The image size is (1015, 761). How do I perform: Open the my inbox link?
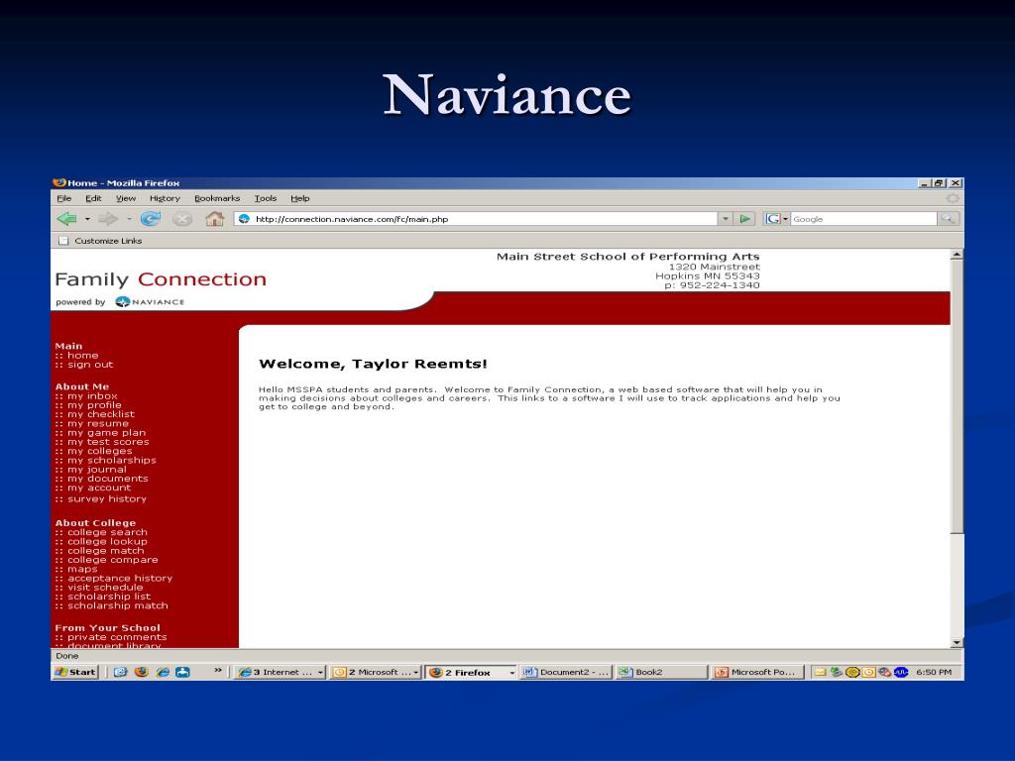click(x=92, y=395)
